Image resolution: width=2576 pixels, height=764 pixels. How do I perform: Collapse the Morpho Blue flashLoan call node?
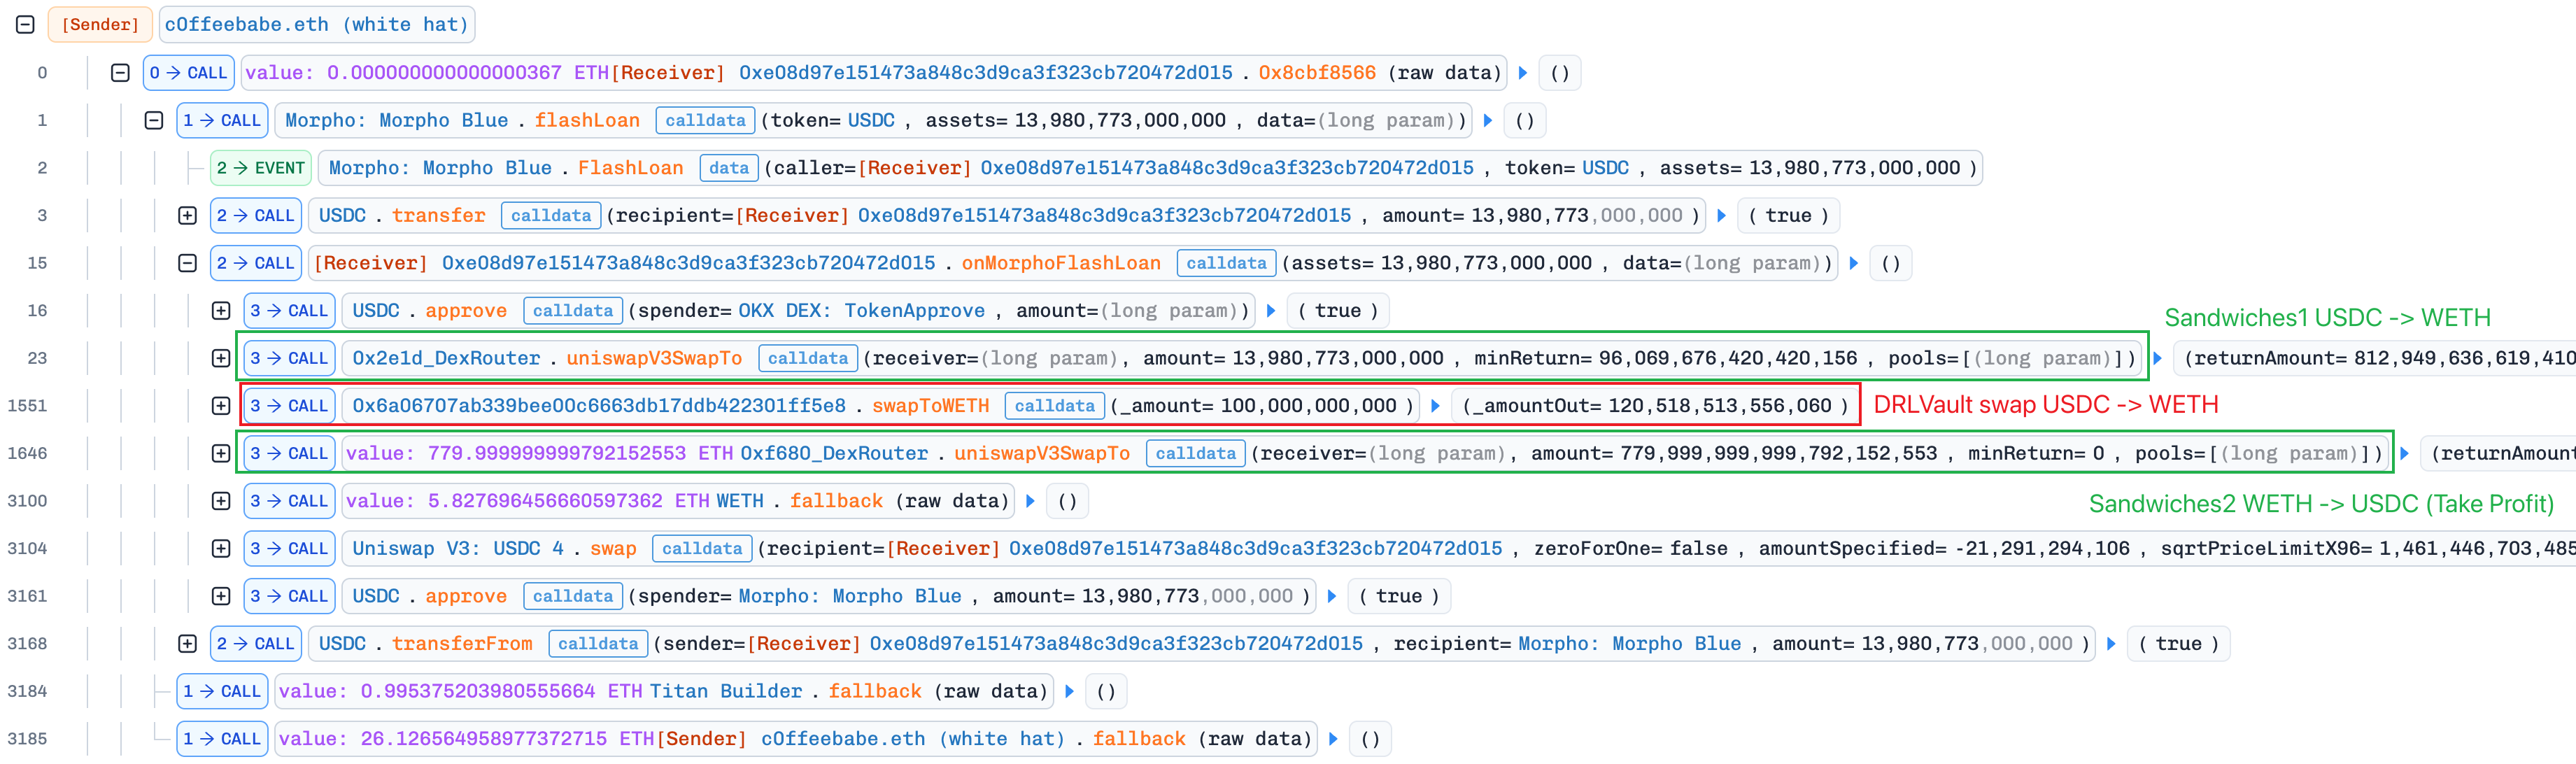click(x=153, y=121)
